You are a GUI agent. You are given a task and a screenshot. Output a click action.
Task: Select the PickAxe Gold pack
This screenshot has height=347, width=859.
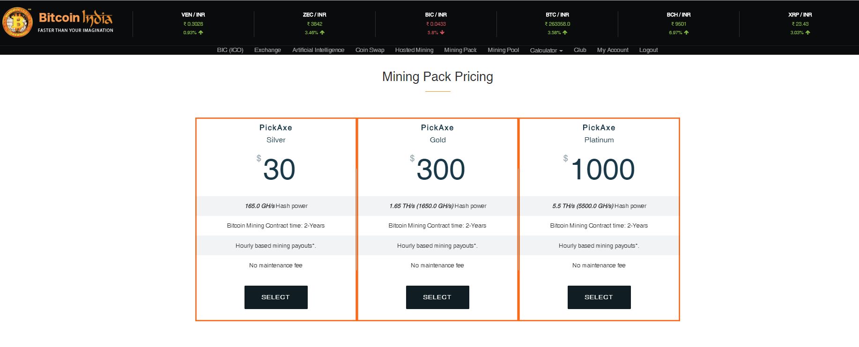[x=437, y=297]
